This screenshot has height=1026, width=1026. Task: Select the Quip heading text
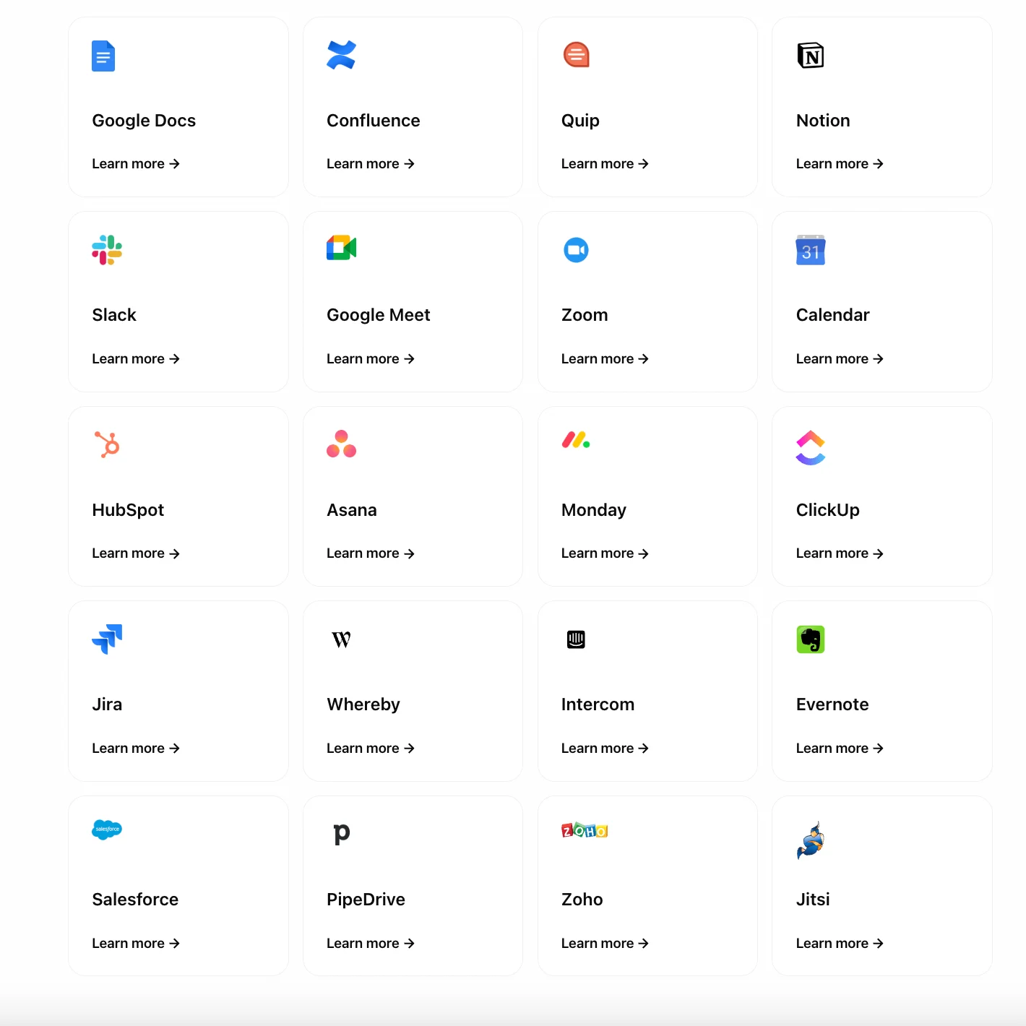click(x=580, y=121)
